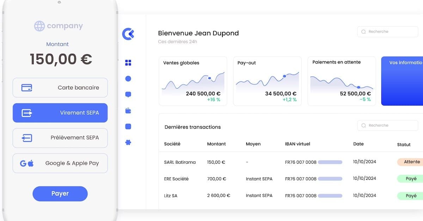Click the 150,00 € amount on phone
Screen dimensions: 423x221
click(61, 59)
